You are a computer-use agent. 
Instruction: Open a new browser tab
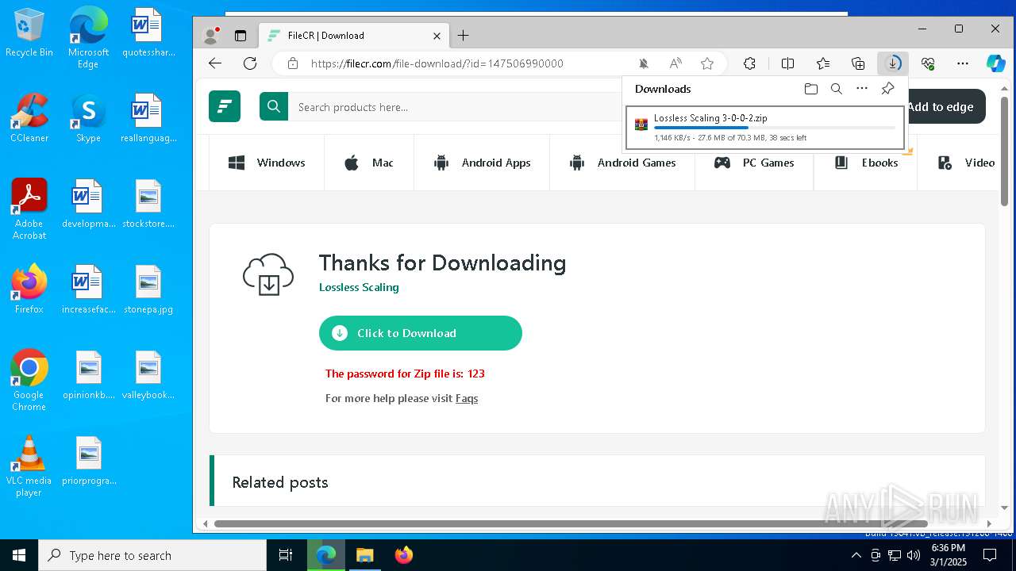click(x=464, y=36)
